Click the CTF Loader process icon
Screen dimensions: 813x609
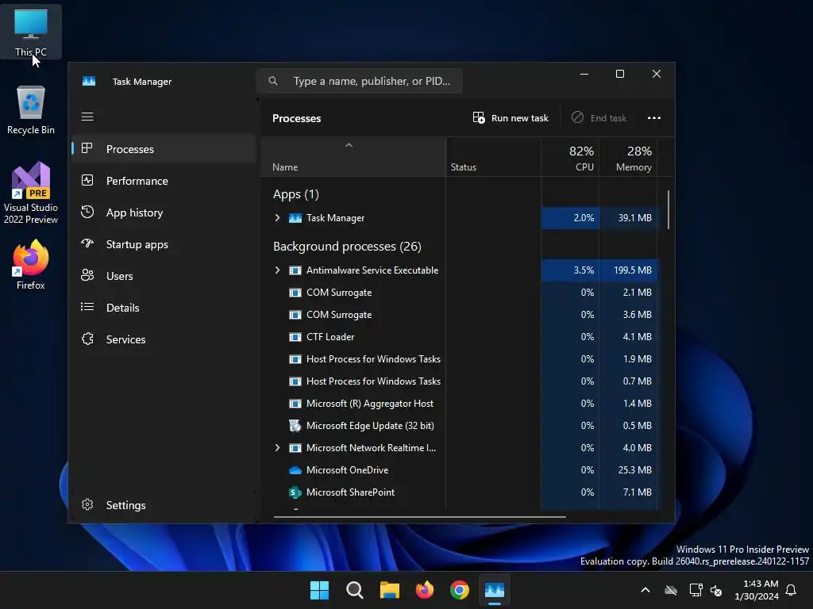(x=295, y=337)
